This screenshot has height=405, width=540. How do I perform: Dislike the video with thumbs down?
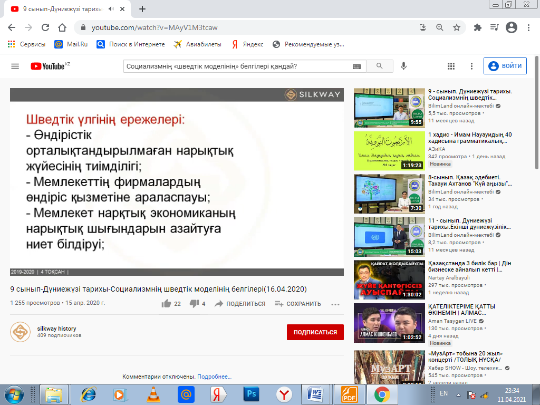click(x=194, y=304)
